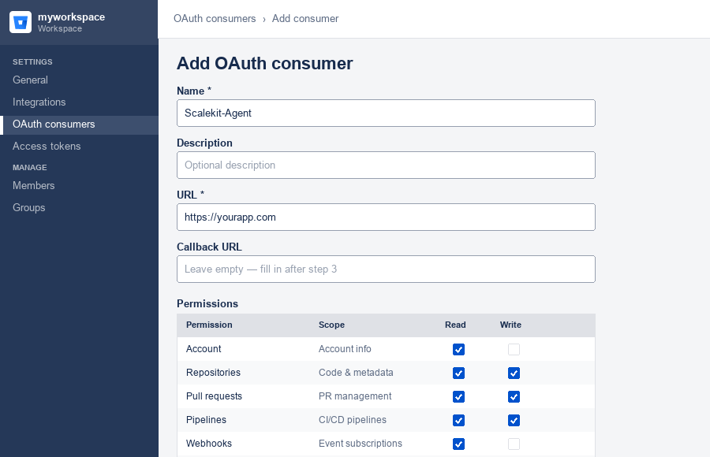Enable Write permission for Webhooks
This screenshot has height=457, width=710.
[514, 444]
